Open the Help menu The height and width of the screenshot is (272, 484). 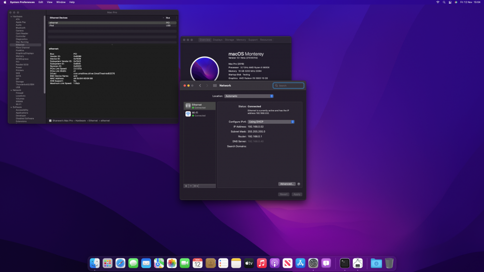coord(72,2)
